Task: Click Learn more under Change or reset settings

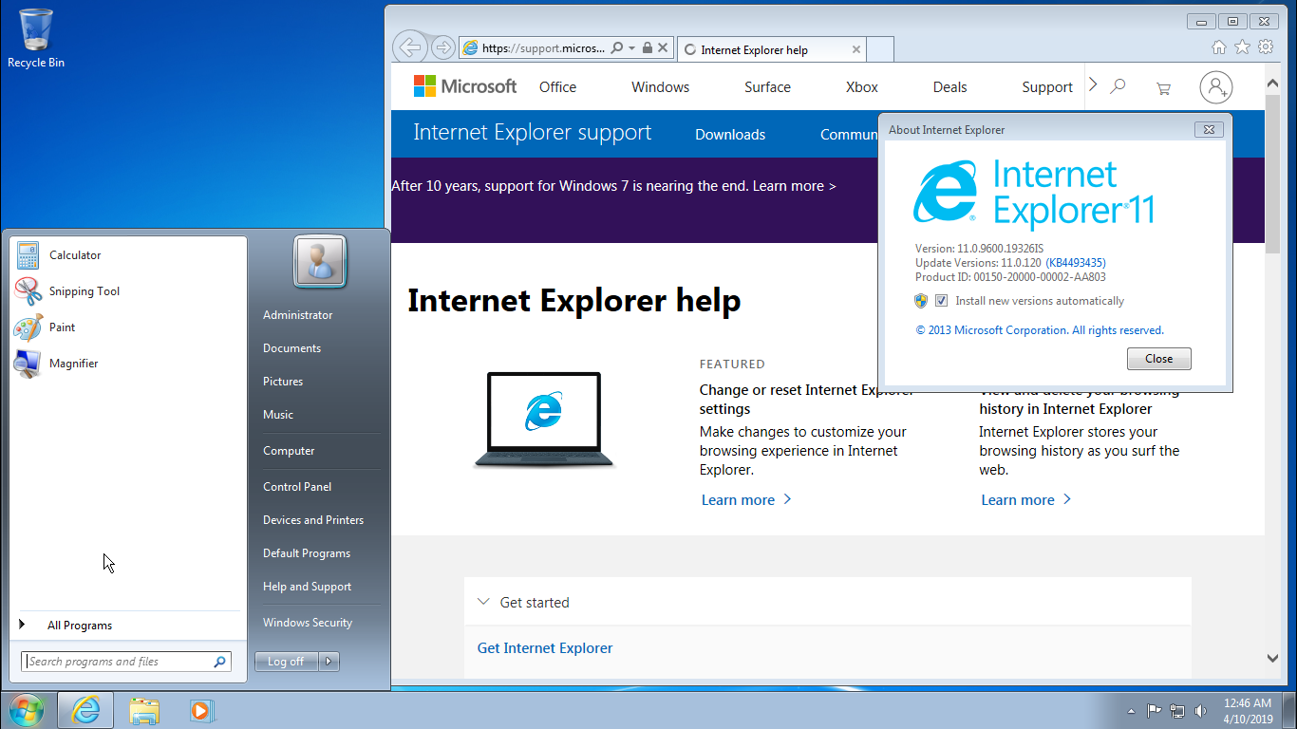Action: click(x=746, y=500)
